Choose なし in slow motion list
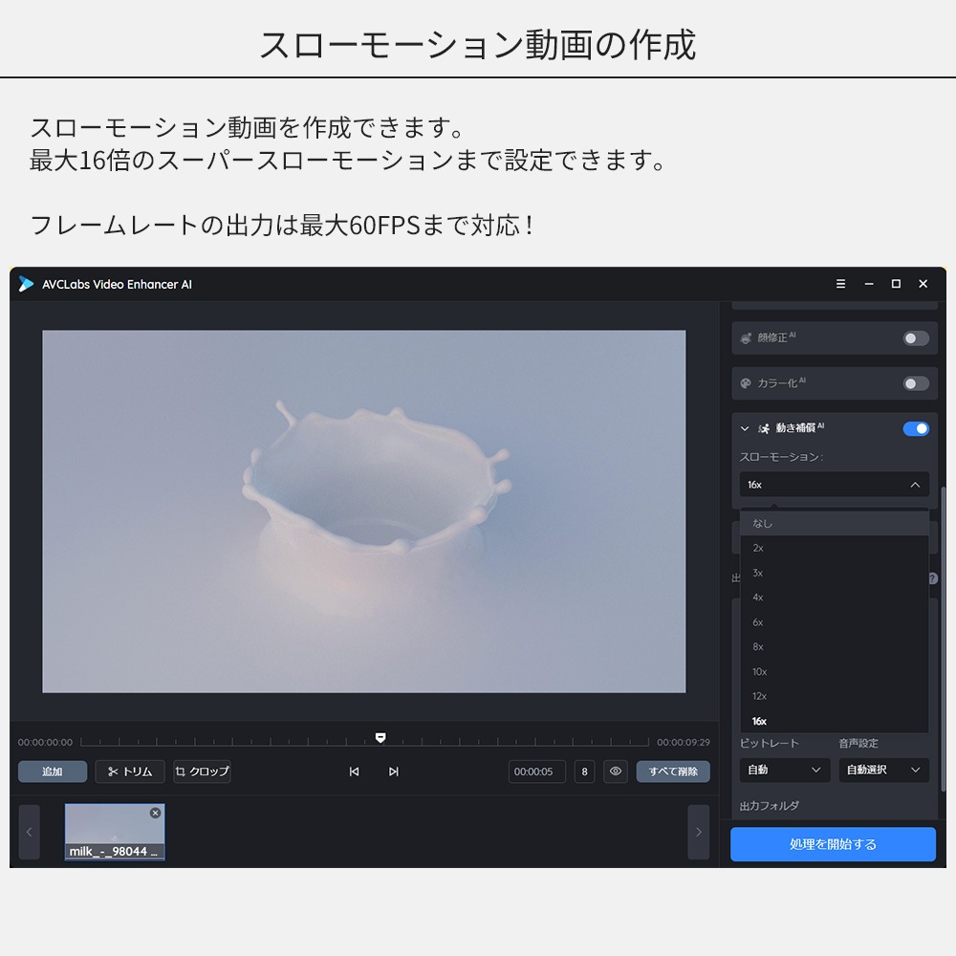The height and width of the screenshot is (956, 956). (x=762, y=523)
